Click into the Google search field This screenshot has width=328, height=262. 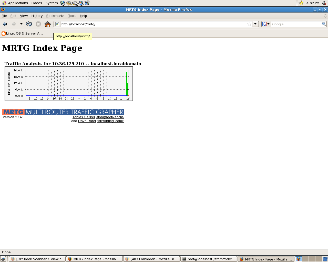296,24
